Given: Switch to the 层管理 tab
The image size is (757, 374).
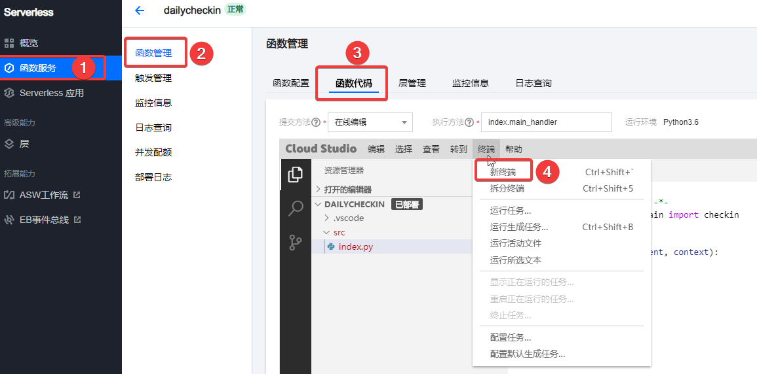Looking at the screenshot, I should pyautogui.click(x=412, y=83).
